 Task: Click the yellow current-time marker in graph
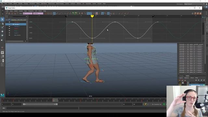pos(92,16)
